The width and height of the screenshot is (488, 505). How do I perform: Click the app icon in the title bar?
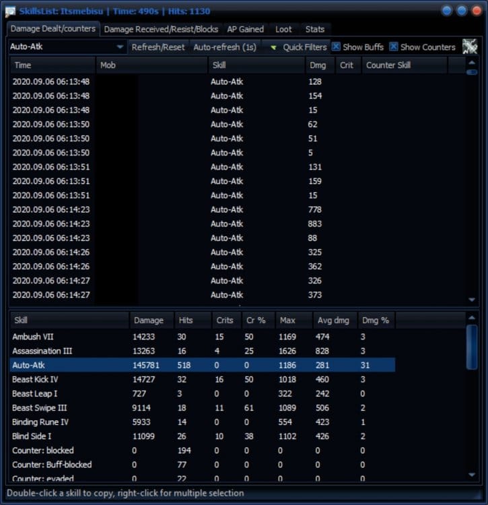click(x=12, y=11)
